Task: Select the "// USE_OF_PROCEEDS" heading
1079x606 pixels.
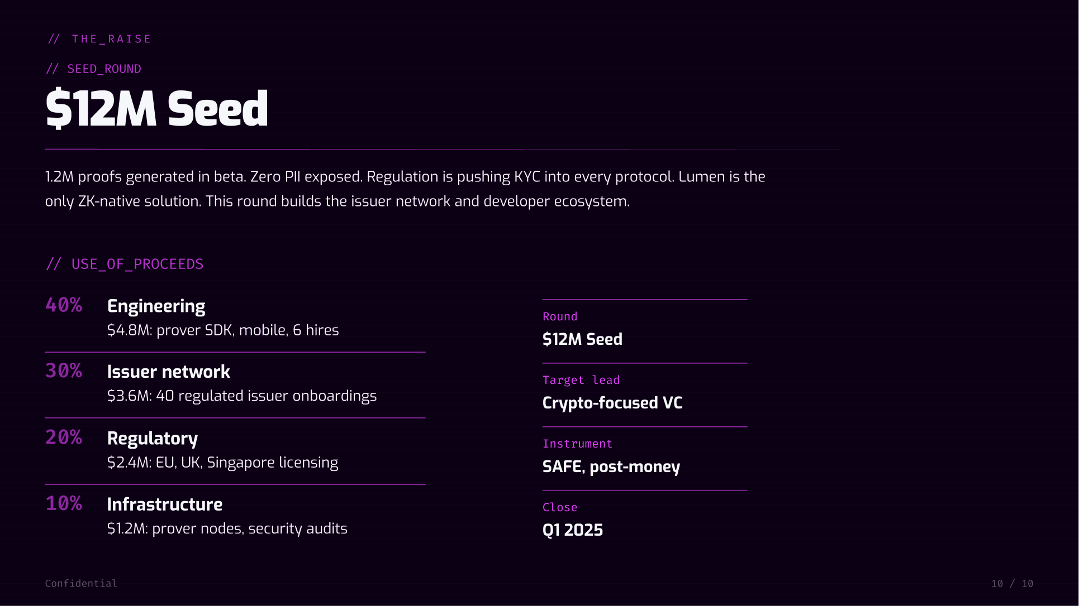Action: coord(125,264)
